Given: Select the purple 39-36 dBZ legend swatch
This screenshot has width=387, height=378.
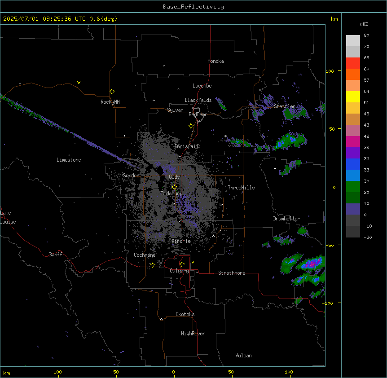Looking at the screenshot, I should (353, 153).
